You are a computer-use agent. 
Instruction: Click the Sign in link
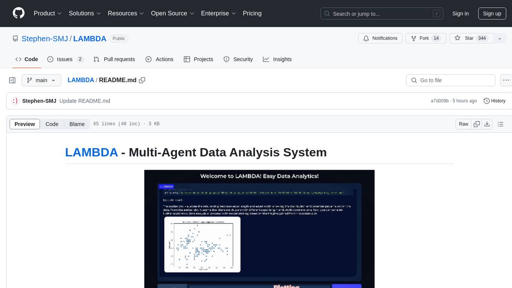[x=460, y=14]
